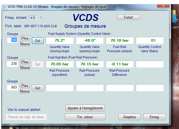Click the 70.15 bar actual pressure value

point(90,64)
